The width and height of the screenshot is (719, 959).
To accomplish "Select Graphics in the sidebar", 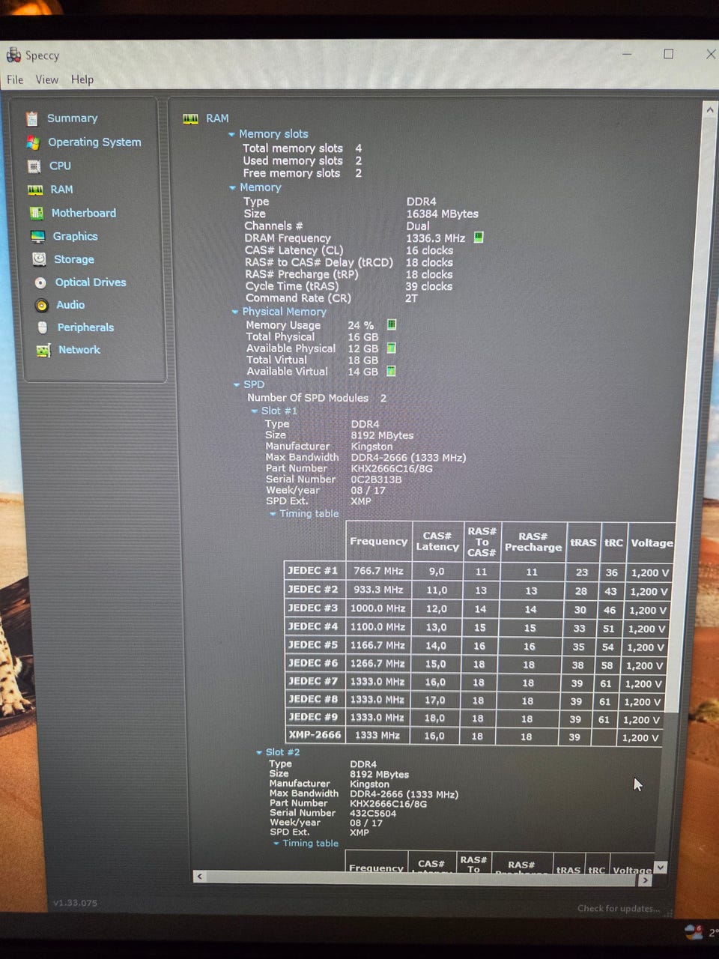I will pyautogui.click(x=75, y=237).
